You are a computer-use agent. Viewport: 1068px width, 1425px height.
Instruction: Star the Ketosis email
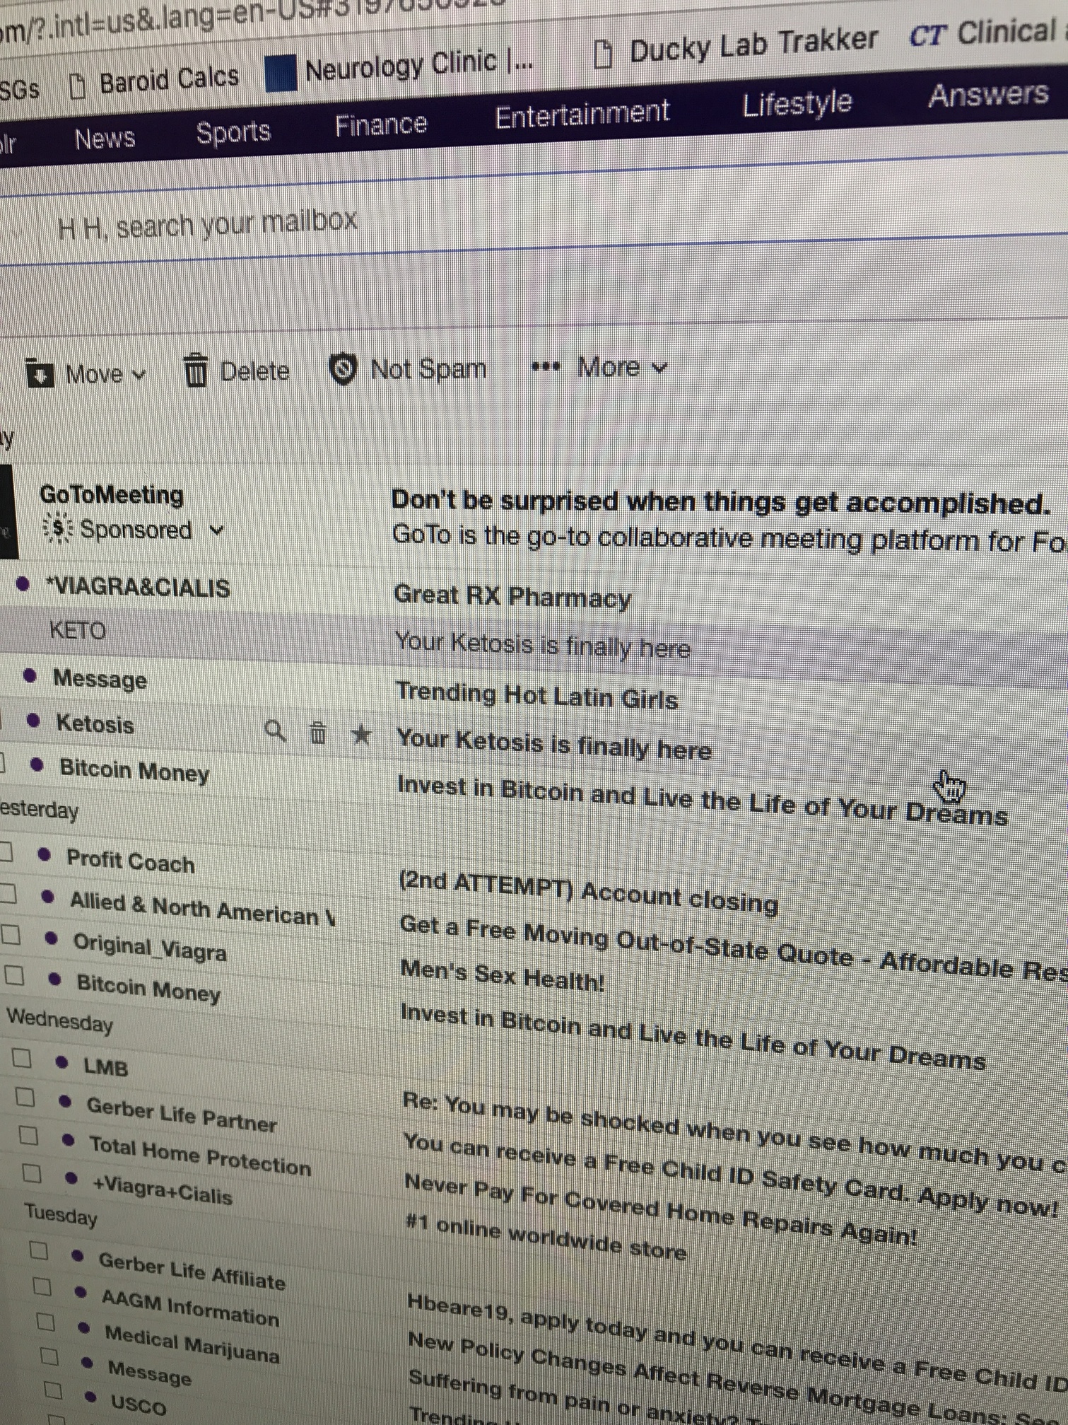362,735
